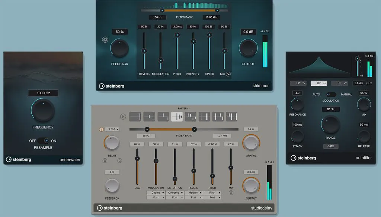Screen dimensions: 381x217
Task: Select the BP filter type in autofilter
Action: pos(319,83)
